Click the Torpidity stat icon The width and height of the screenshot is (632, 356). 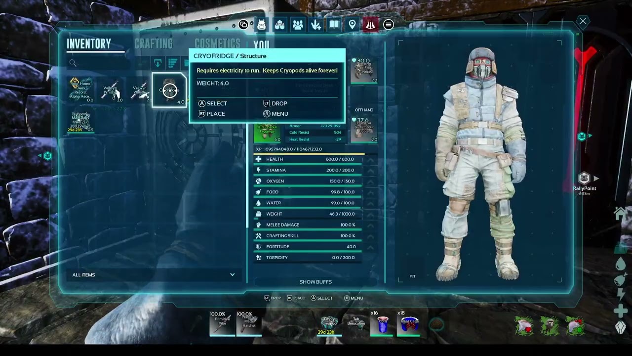click(x=258, y=258)
